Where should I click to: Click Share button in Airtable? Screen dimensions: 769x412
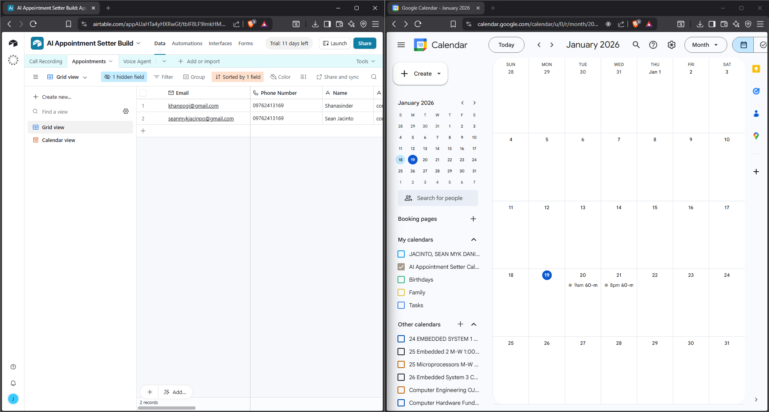pyautogui.click(x=365, y=43)
